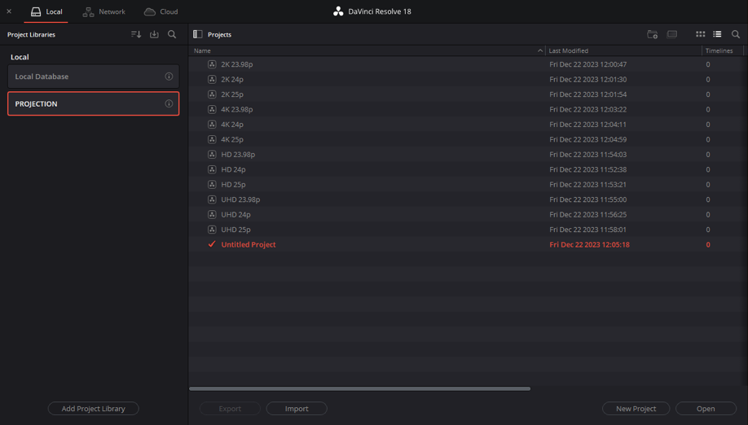The height and width of the screenshot is (425, 748).
Task: Search project libraries using magnifier icon
Action: click(172, 34)
